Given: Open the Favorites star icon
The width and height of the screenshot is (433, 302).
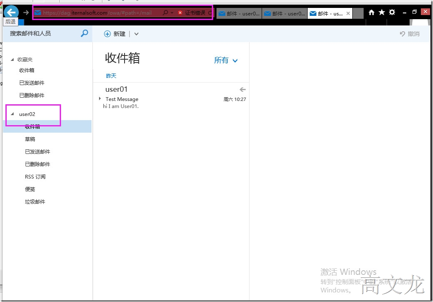Looking at the screenshot, I should [x=381, y=12].
